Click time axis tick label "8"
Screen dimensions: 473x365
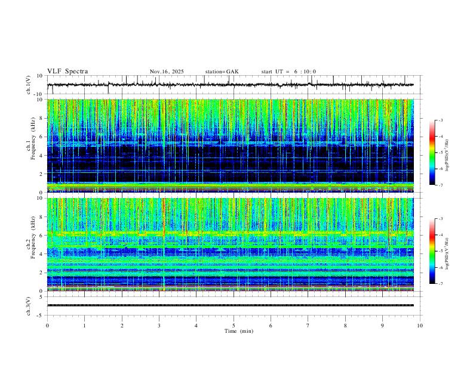(345, 326)
